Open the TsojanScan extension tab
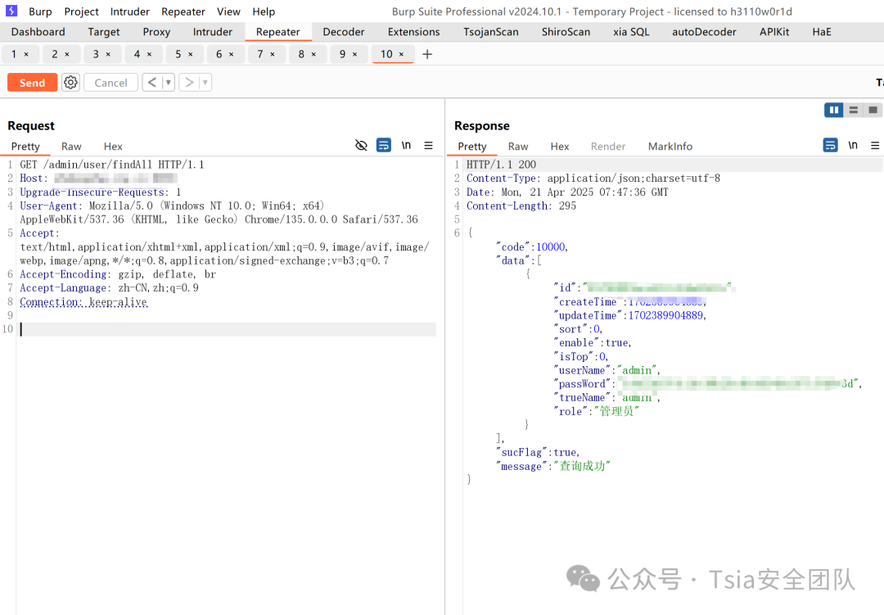 [490, 32]
